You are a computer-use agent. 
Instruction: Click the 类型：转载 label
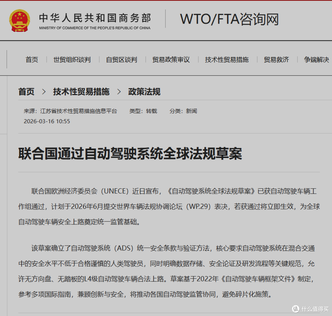pos(143,111)
